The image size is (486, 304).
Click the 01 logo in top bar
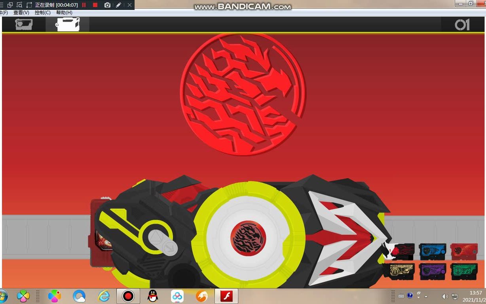click(462, 25)
